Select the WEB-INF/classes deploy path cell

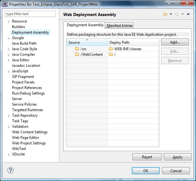[x=133, y=49]
